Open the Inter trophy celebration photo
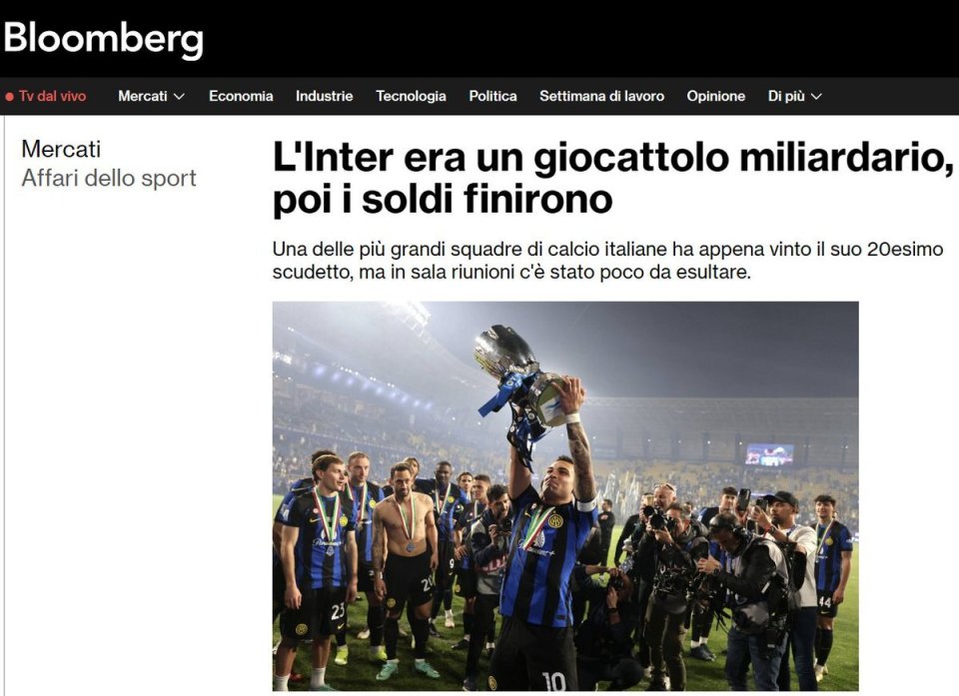Viewport: 959px width, 696px height. (565, 496)
